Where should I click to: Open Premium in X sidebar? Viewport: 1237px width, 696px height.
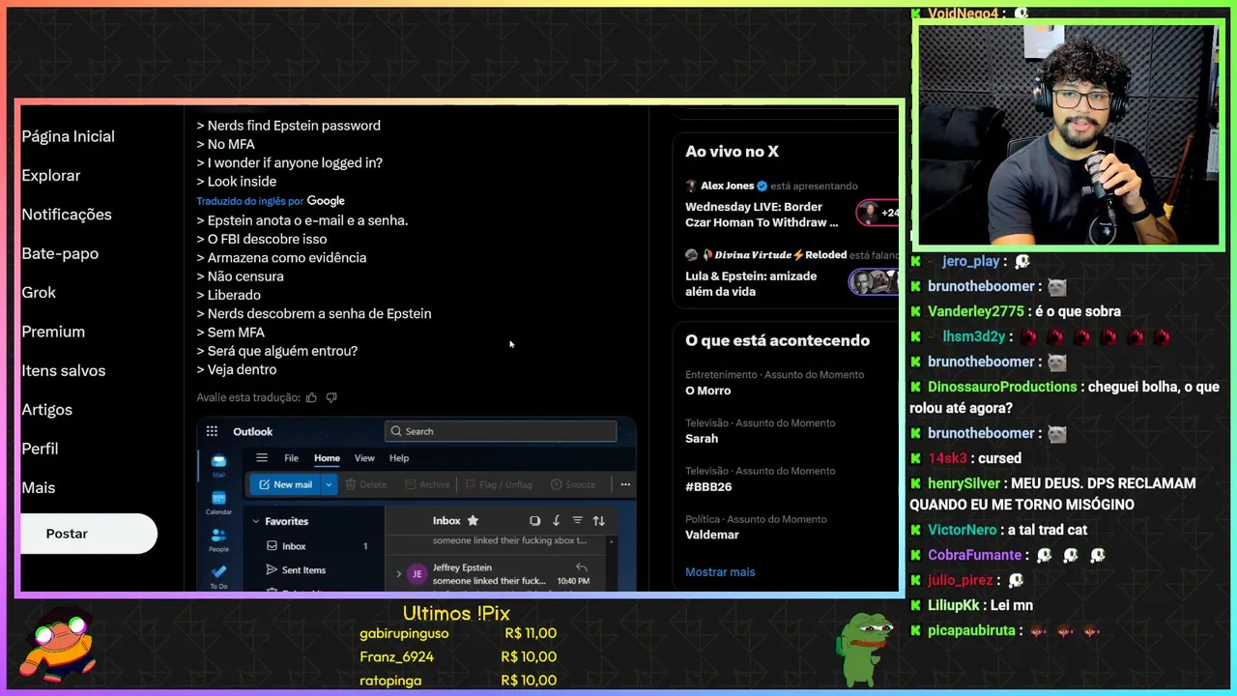click(53, 332)
